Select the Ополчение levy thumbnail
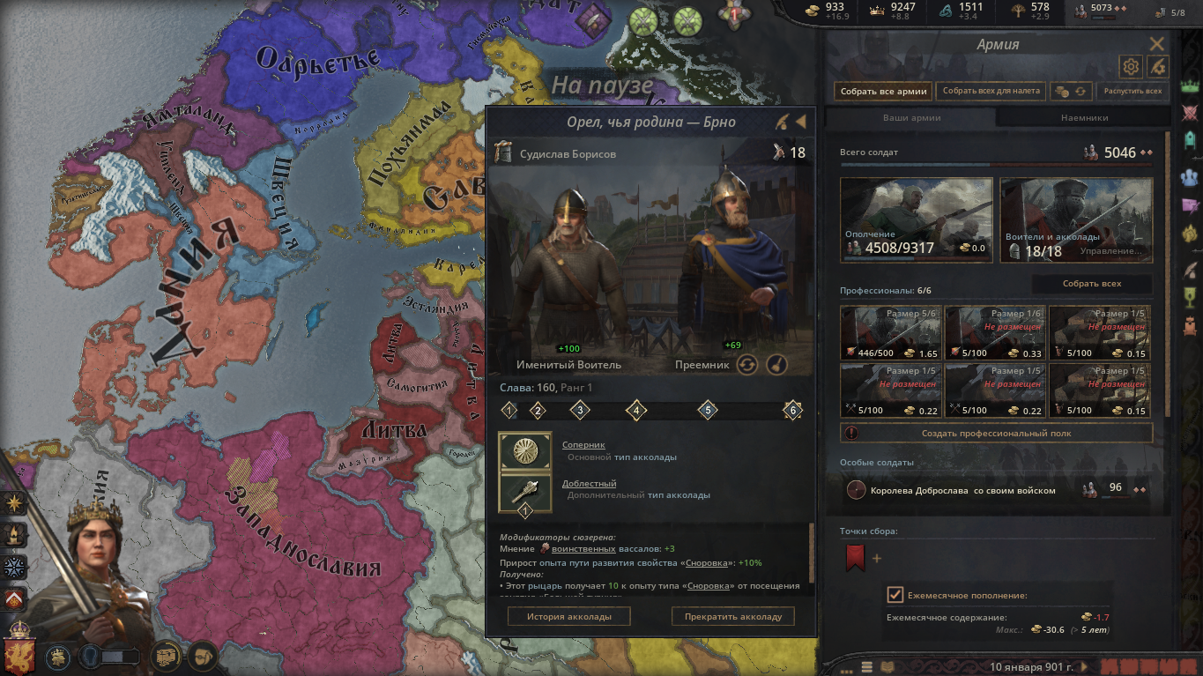The image size is (1203, 676). (917, 219)
